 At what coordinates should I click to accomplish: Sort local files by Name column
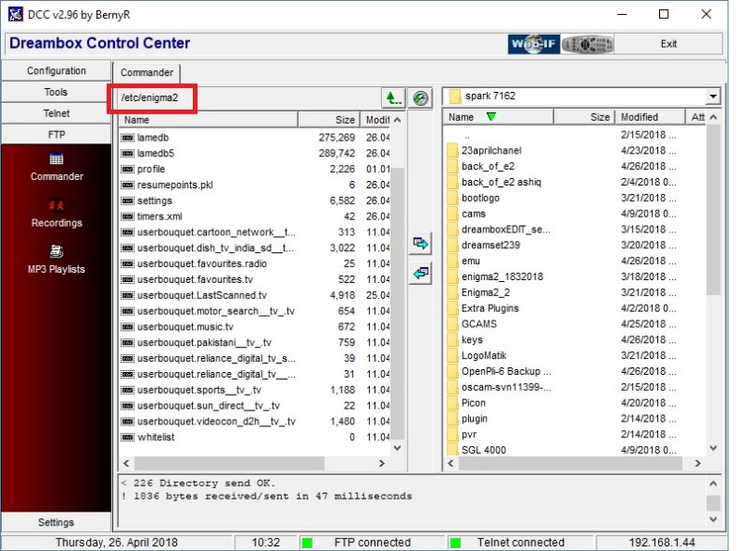(x=208, y=120)
